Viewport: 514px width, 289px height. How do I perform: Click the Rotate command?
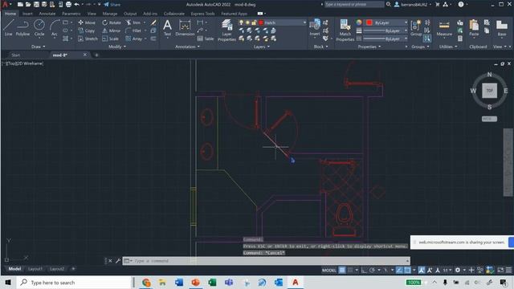[112, 22]
